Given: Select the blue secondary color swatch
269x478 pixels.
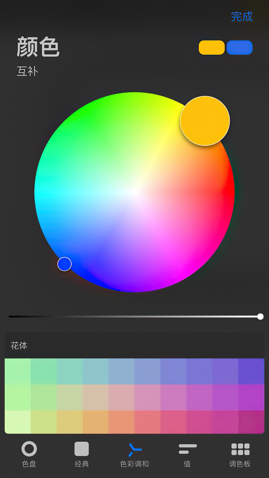Looking at the screenshot, I should click(240, 48).
